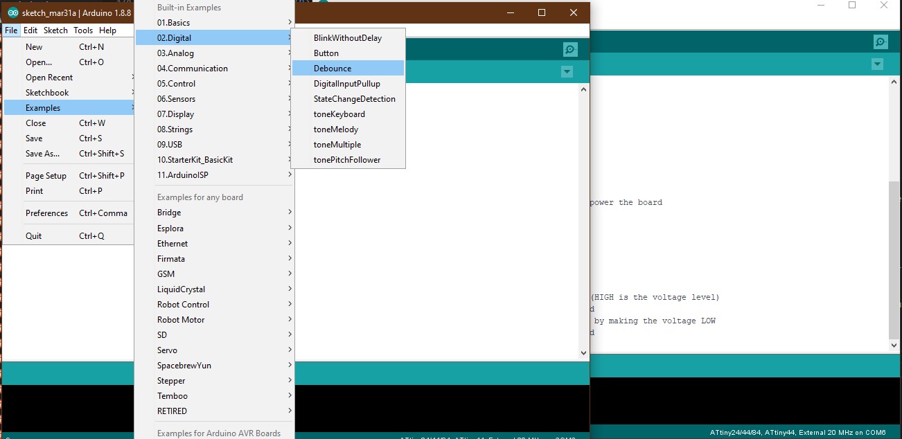Open the Help menu
Screen dimensions: 902x439
(x=107, y=30)
